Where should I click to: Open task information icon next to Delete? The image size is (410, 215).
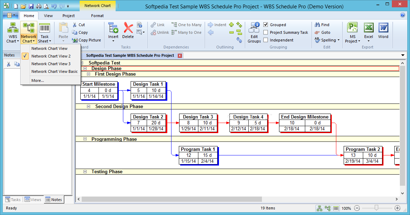coord(140,25)
